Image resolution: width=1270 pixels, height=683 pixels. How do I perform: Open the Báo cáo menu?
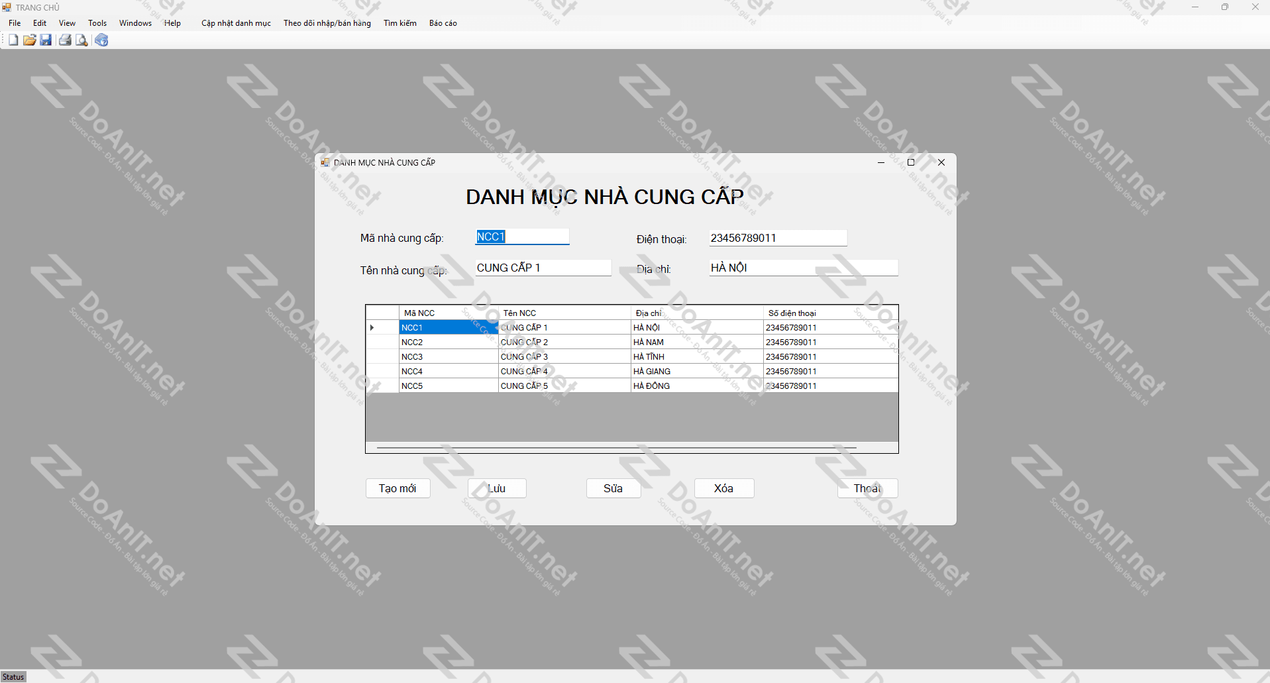443,23
